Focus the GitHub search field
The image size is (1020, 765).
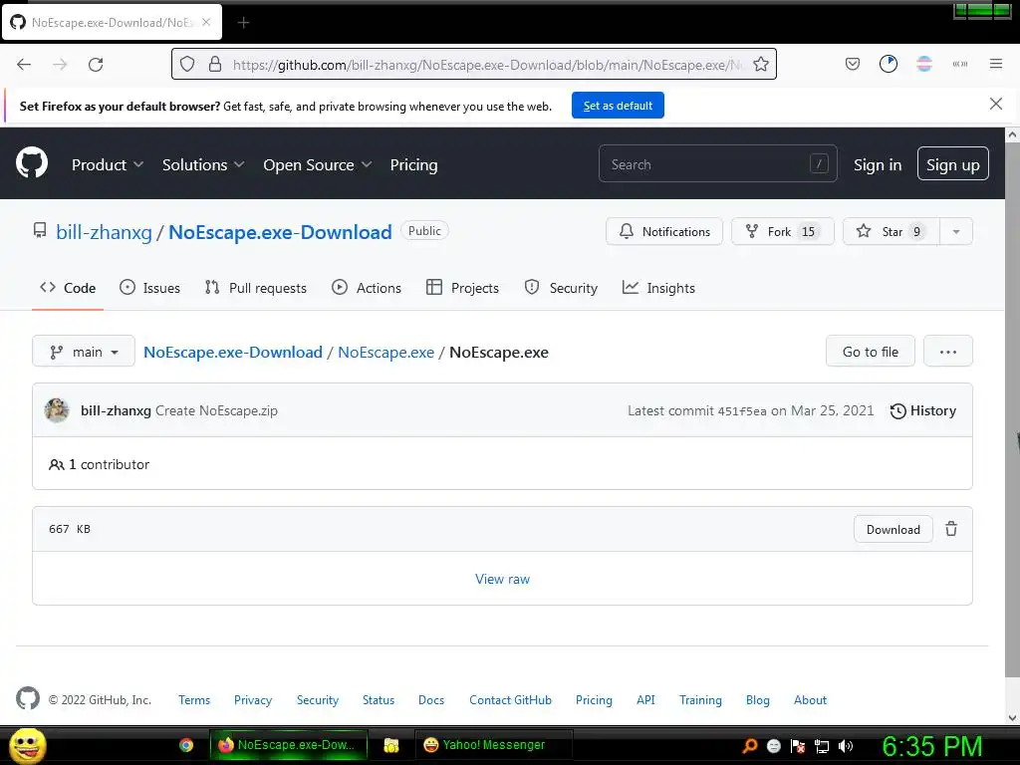(x=717, y=164)
